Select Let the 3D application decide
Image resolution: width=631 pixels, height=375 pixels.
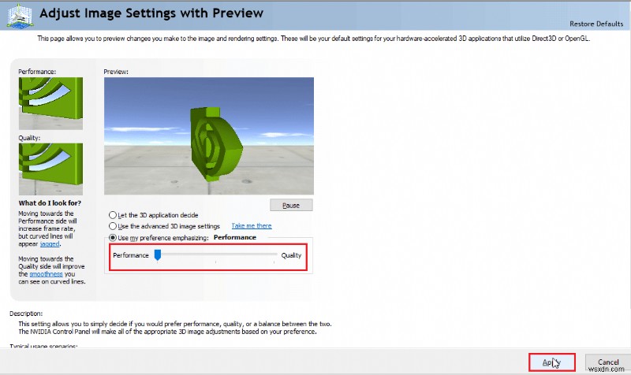(113, 215)
